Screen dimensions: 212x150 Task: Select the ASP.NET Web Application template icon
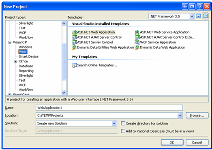74,32
